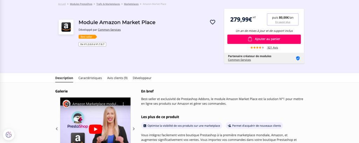Play the YouTube video

[x=95, y=129]
